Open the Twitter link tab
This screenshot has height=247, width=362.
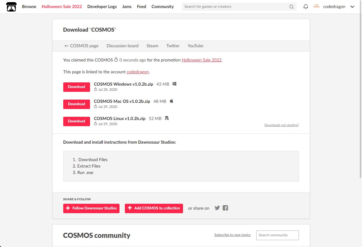pos(173,46)
